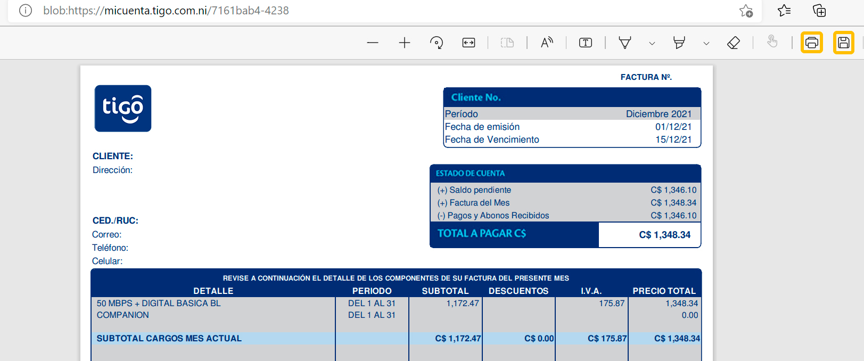This screenshot has width=864, height=361.
Task: Start Read aloud for the PDF
Action: (547, 43)
